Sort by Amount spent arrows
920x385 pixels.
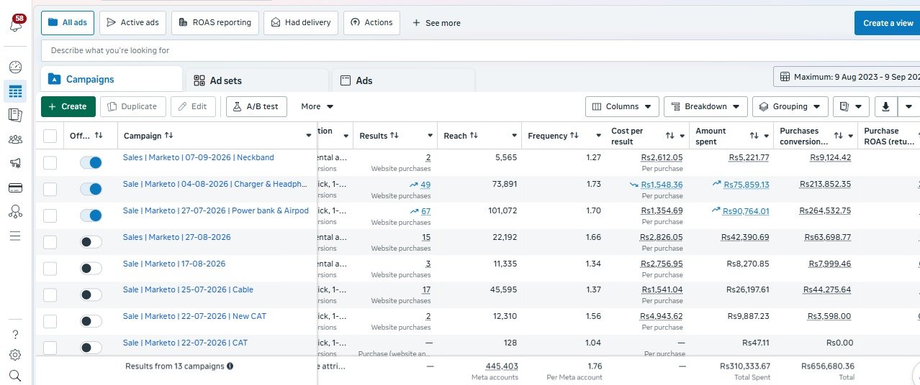[x=754, y=136]
